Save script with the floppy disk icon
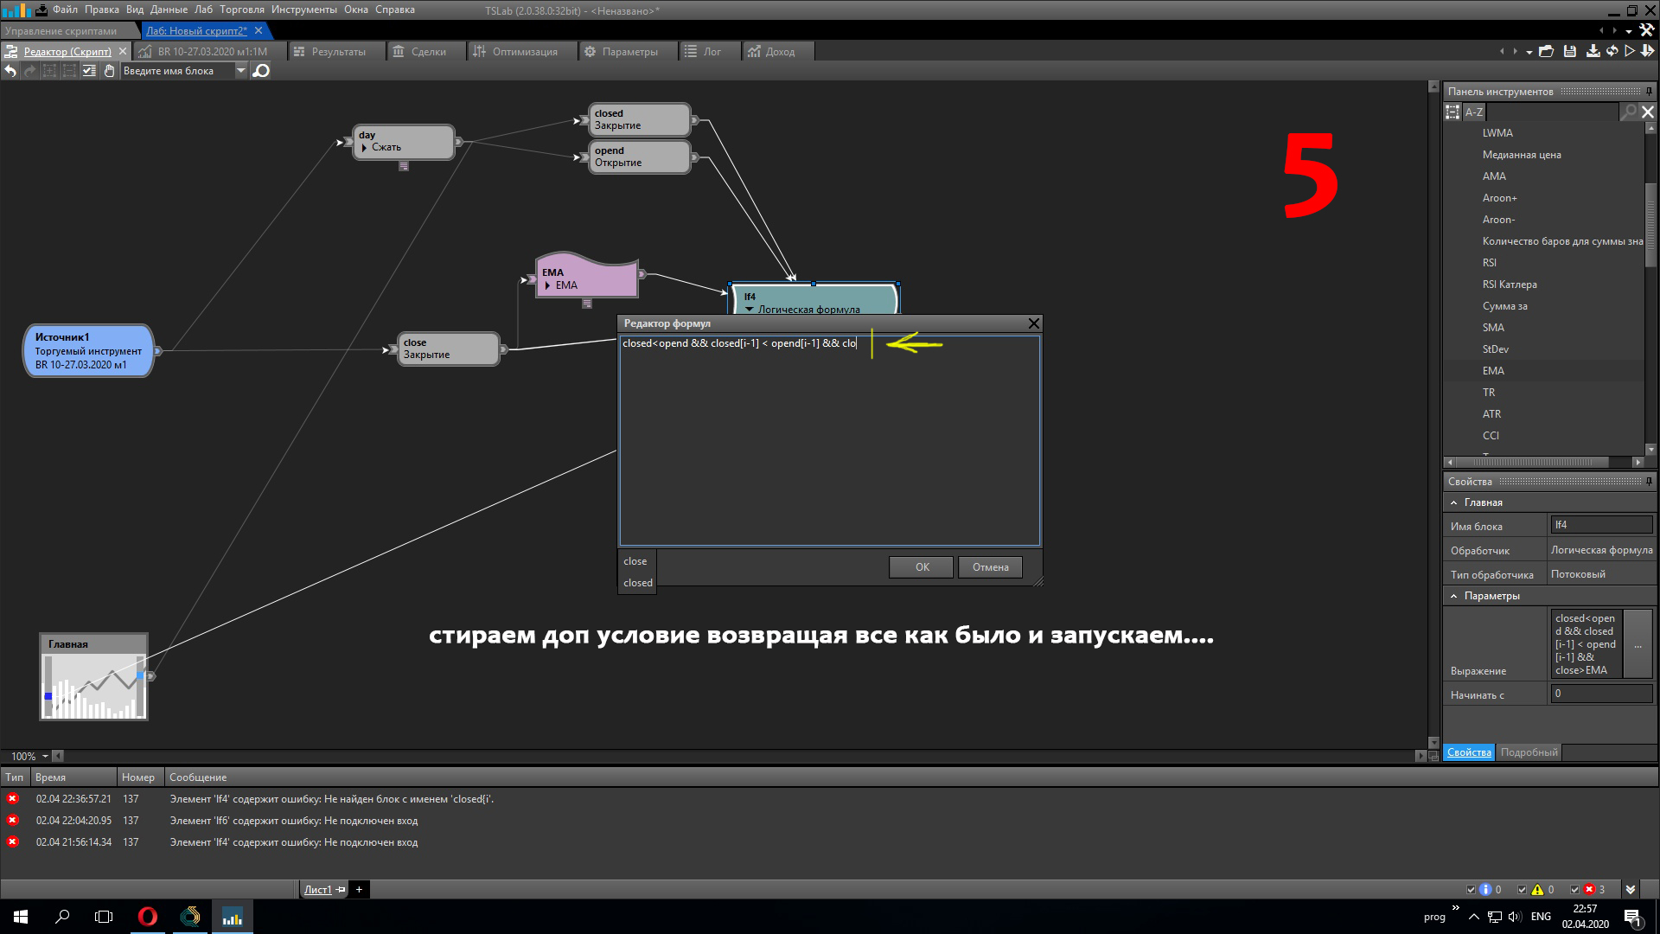 tap(1570, 52)
